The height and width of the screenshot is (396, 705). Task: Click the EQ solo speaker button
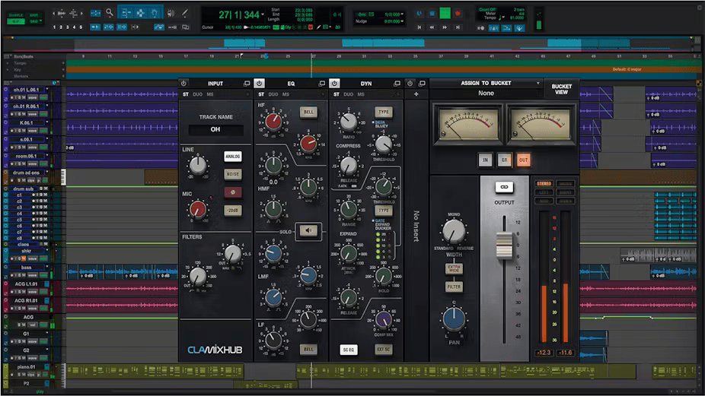point(308,231)
